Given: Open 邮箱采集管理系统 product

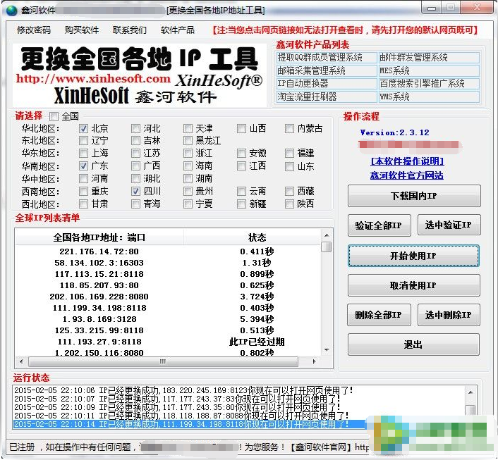Looking at the screenshot, I should [327, 70].
